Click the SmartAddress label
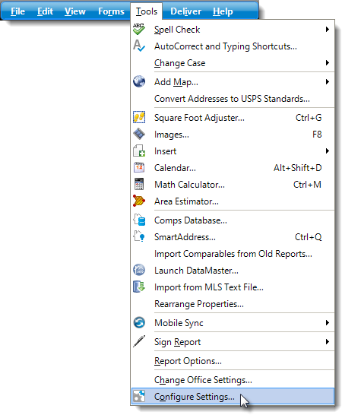This screenshot has width=342, height=415. (185, 237)
